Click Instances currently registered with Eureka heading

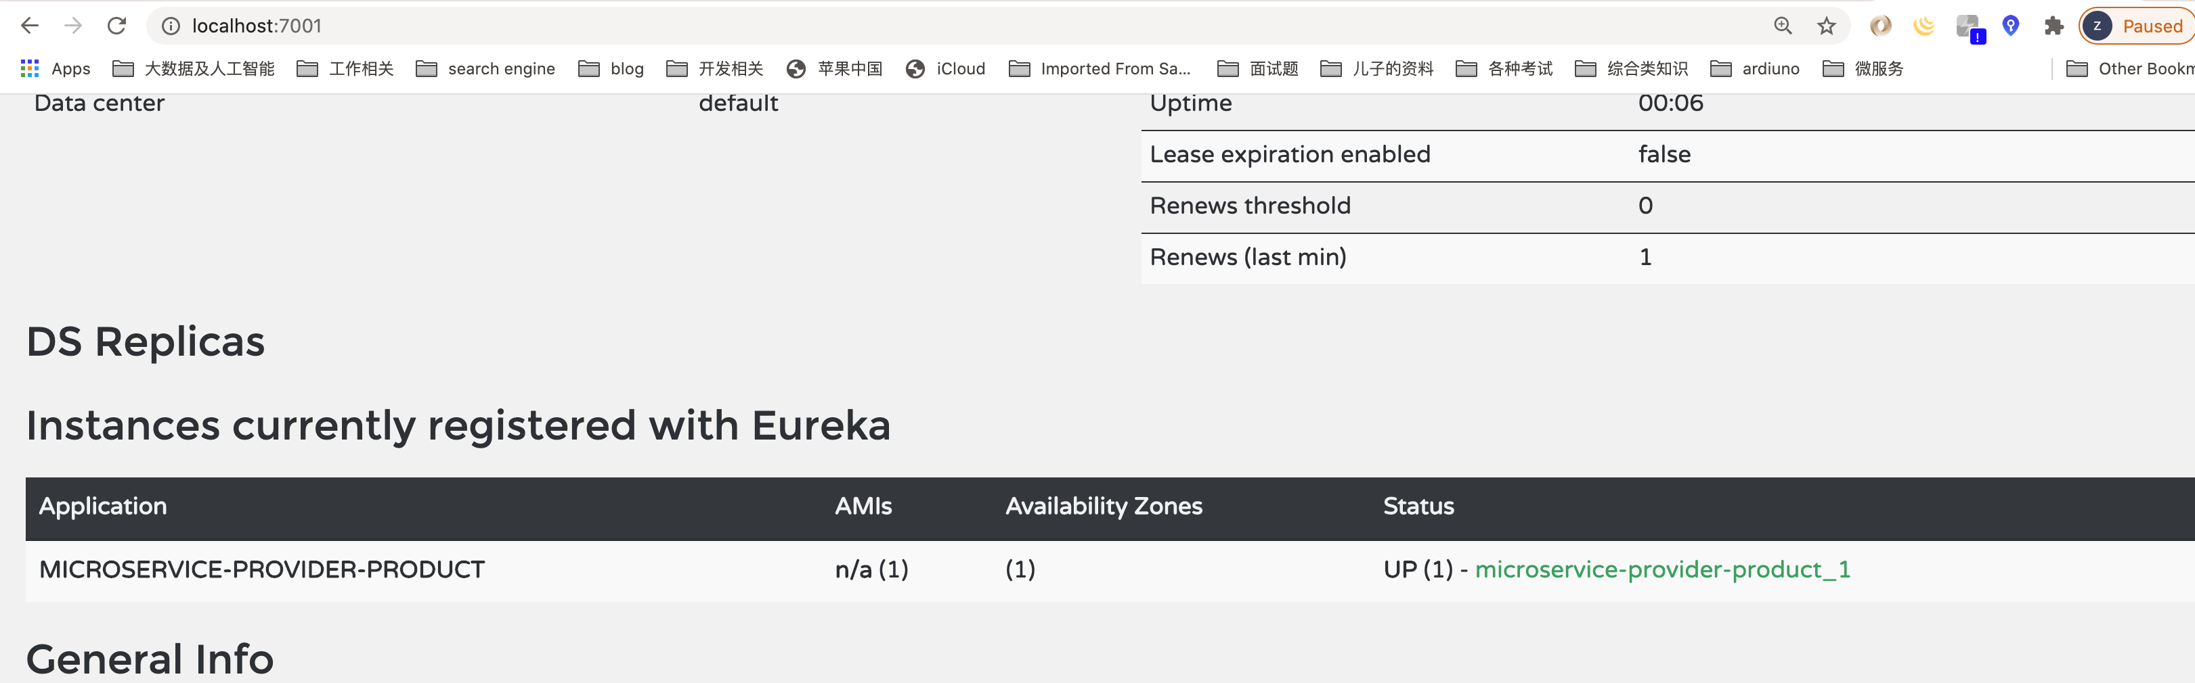(x=458, y=425)
